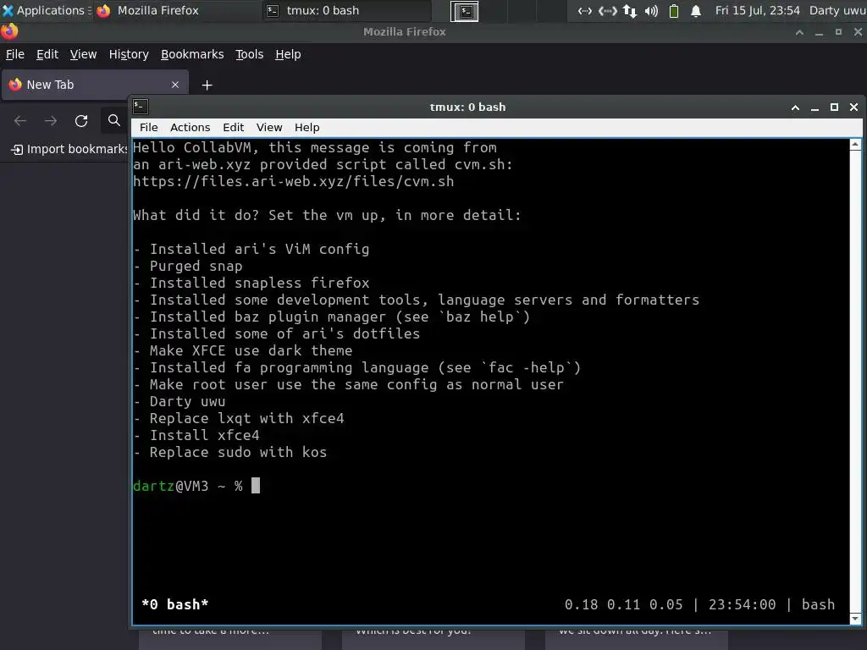
Task: Click the cvm.sh URL line in the terminal
Action: click(293, 181)
